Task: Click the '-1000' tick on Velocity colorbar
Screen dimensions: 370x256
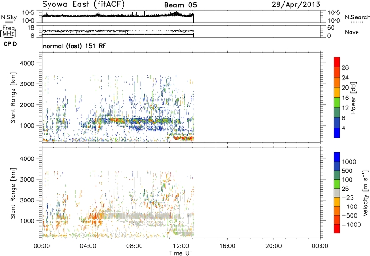Action: [351, 225]
